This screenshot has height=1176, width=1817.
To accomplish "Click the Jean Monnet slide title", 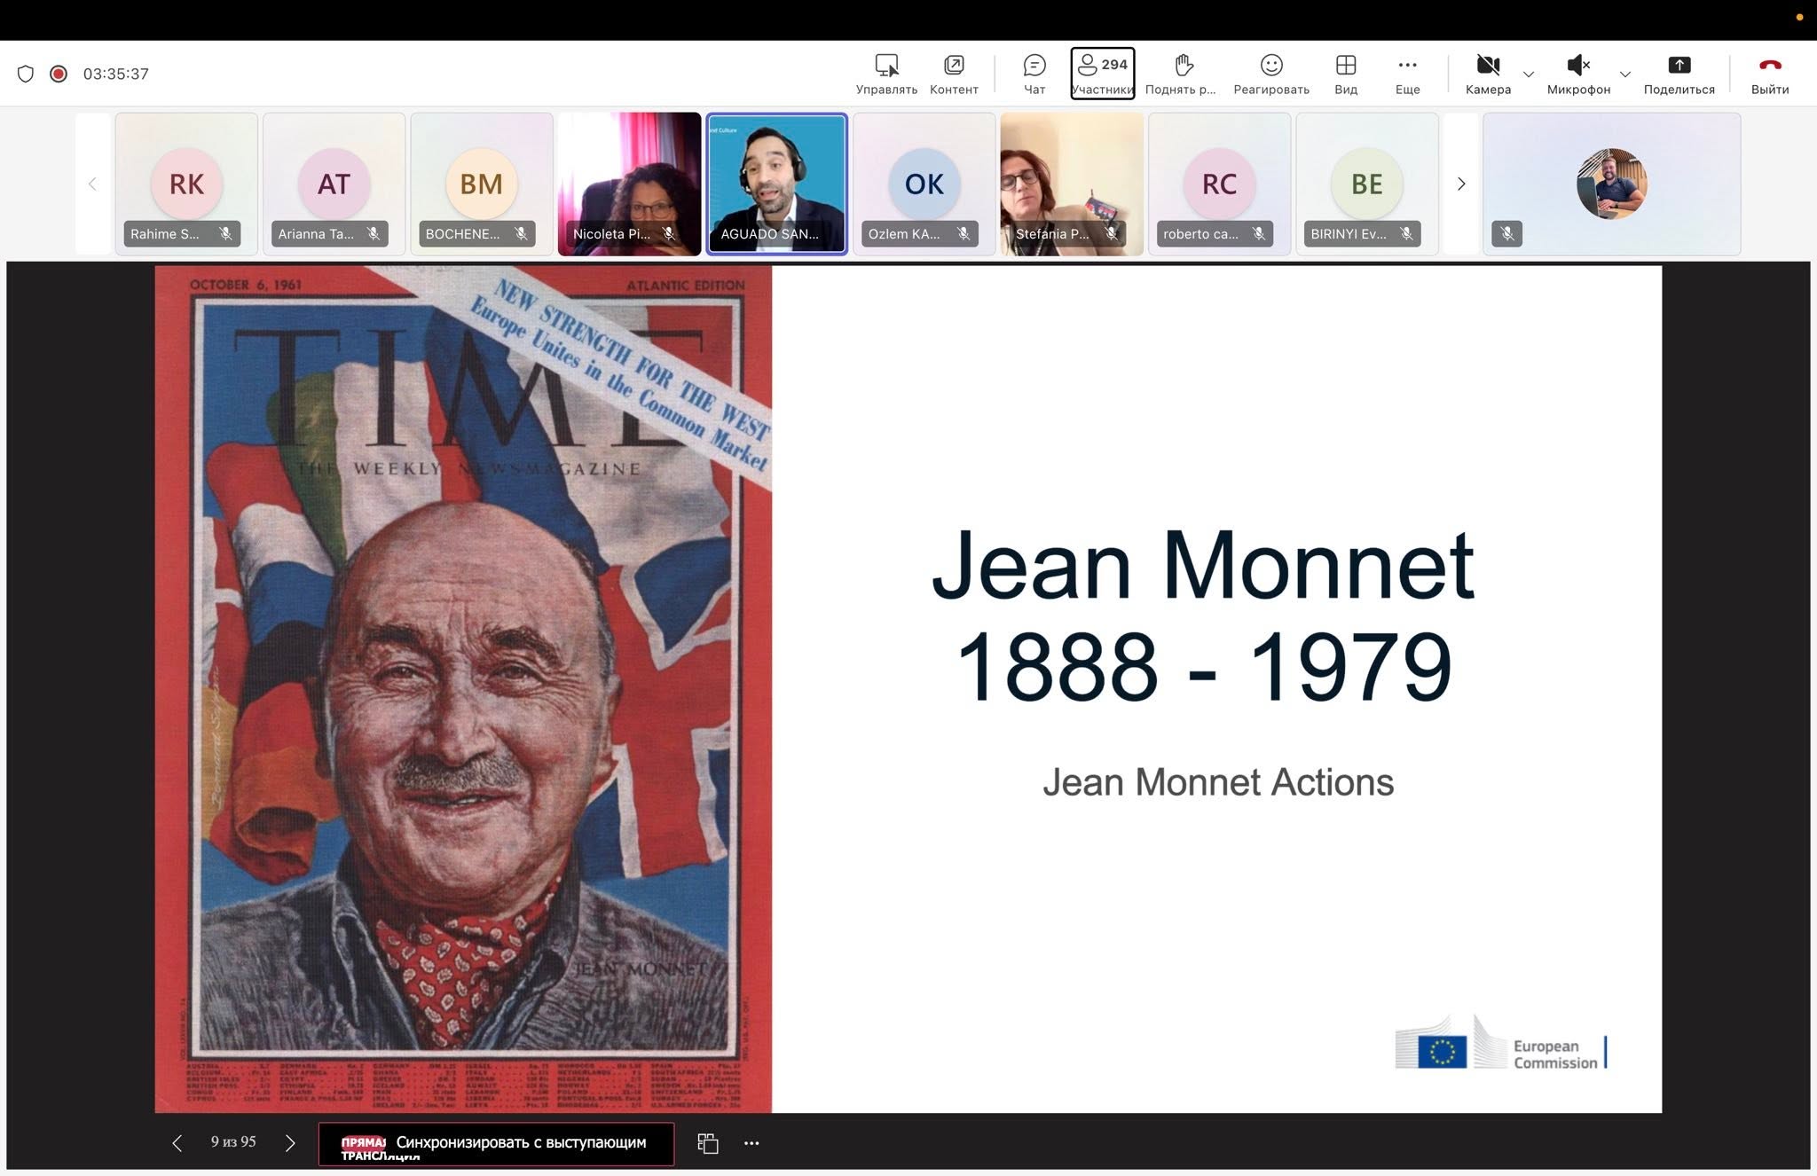I will coord(1202,565).
